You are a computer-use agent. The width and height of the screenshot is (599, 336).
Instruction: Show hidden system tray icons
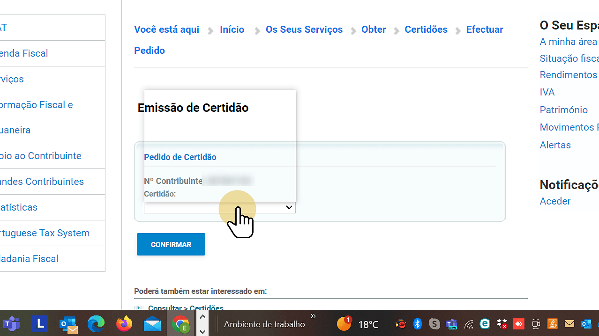(x=313, y=316)
